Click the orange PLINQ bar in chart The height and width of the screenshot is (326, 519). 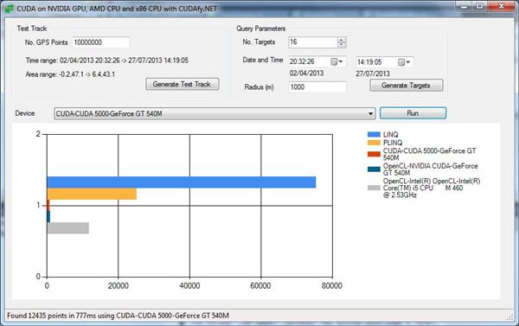pyautogui.click(x=92, y=194)
